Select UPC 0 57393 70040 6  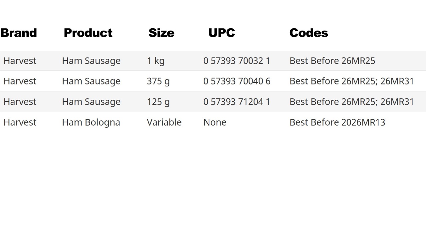[x=237, y=81]
